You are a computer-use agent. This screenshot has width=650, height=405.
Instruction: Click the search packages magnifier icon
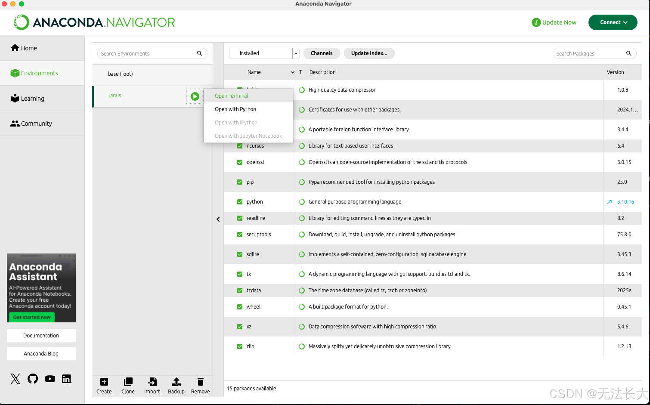[629, 53]
